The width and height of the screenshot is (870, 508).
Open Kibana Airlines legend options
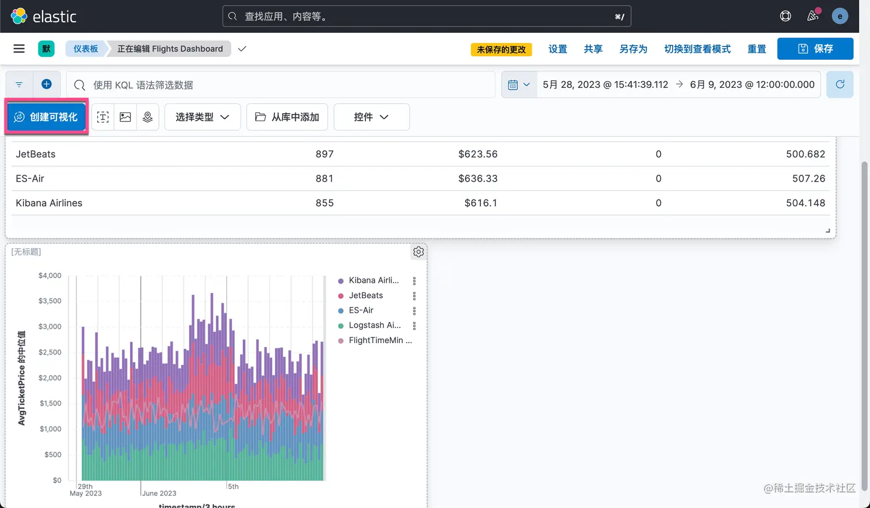414,280
